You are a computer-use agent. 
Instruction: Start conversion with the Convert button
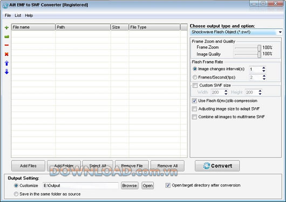point(217,166)
